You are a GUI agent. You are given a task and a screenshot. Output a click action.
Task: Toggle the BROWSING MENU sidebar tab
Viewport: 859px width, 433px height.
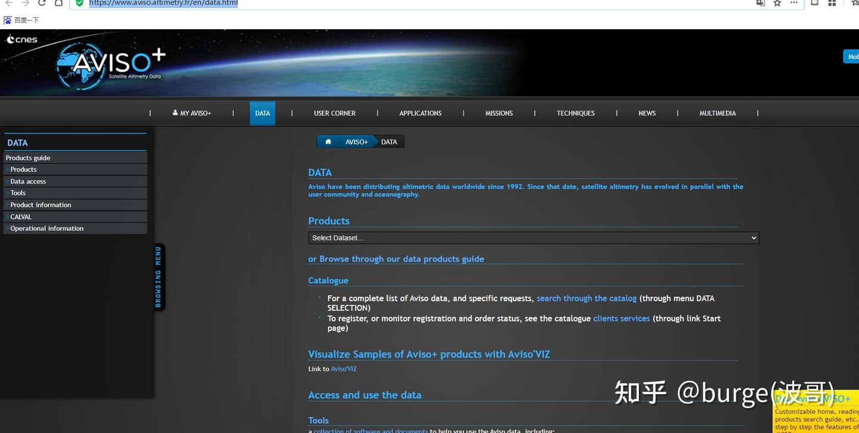point(158,277)
